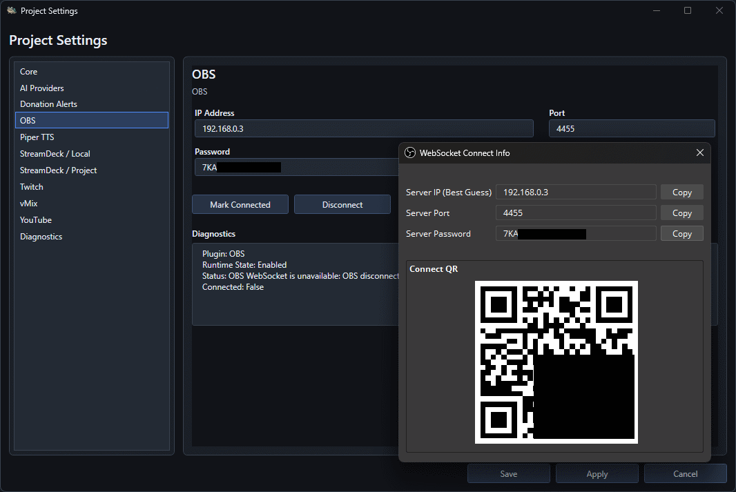Viewport: 736px width, 492px height.
Task: Click the OBS Password field
Action: click(x=297, y=167)
